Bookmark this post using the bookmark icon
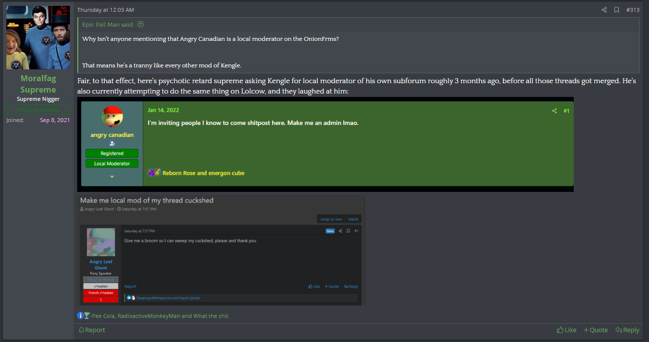The height and width of the screenshot is (342, 649). tap(617, 10)
